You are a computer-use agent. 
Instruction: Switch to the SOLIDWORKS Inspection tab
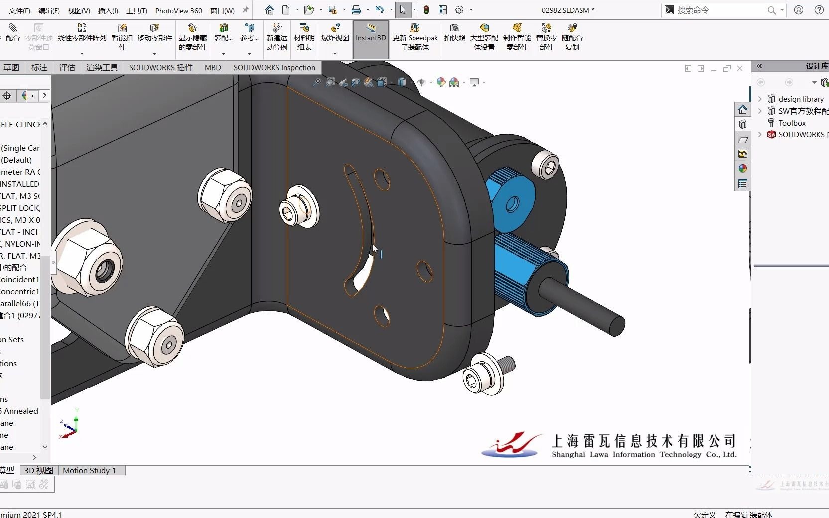tap(275, 67)
